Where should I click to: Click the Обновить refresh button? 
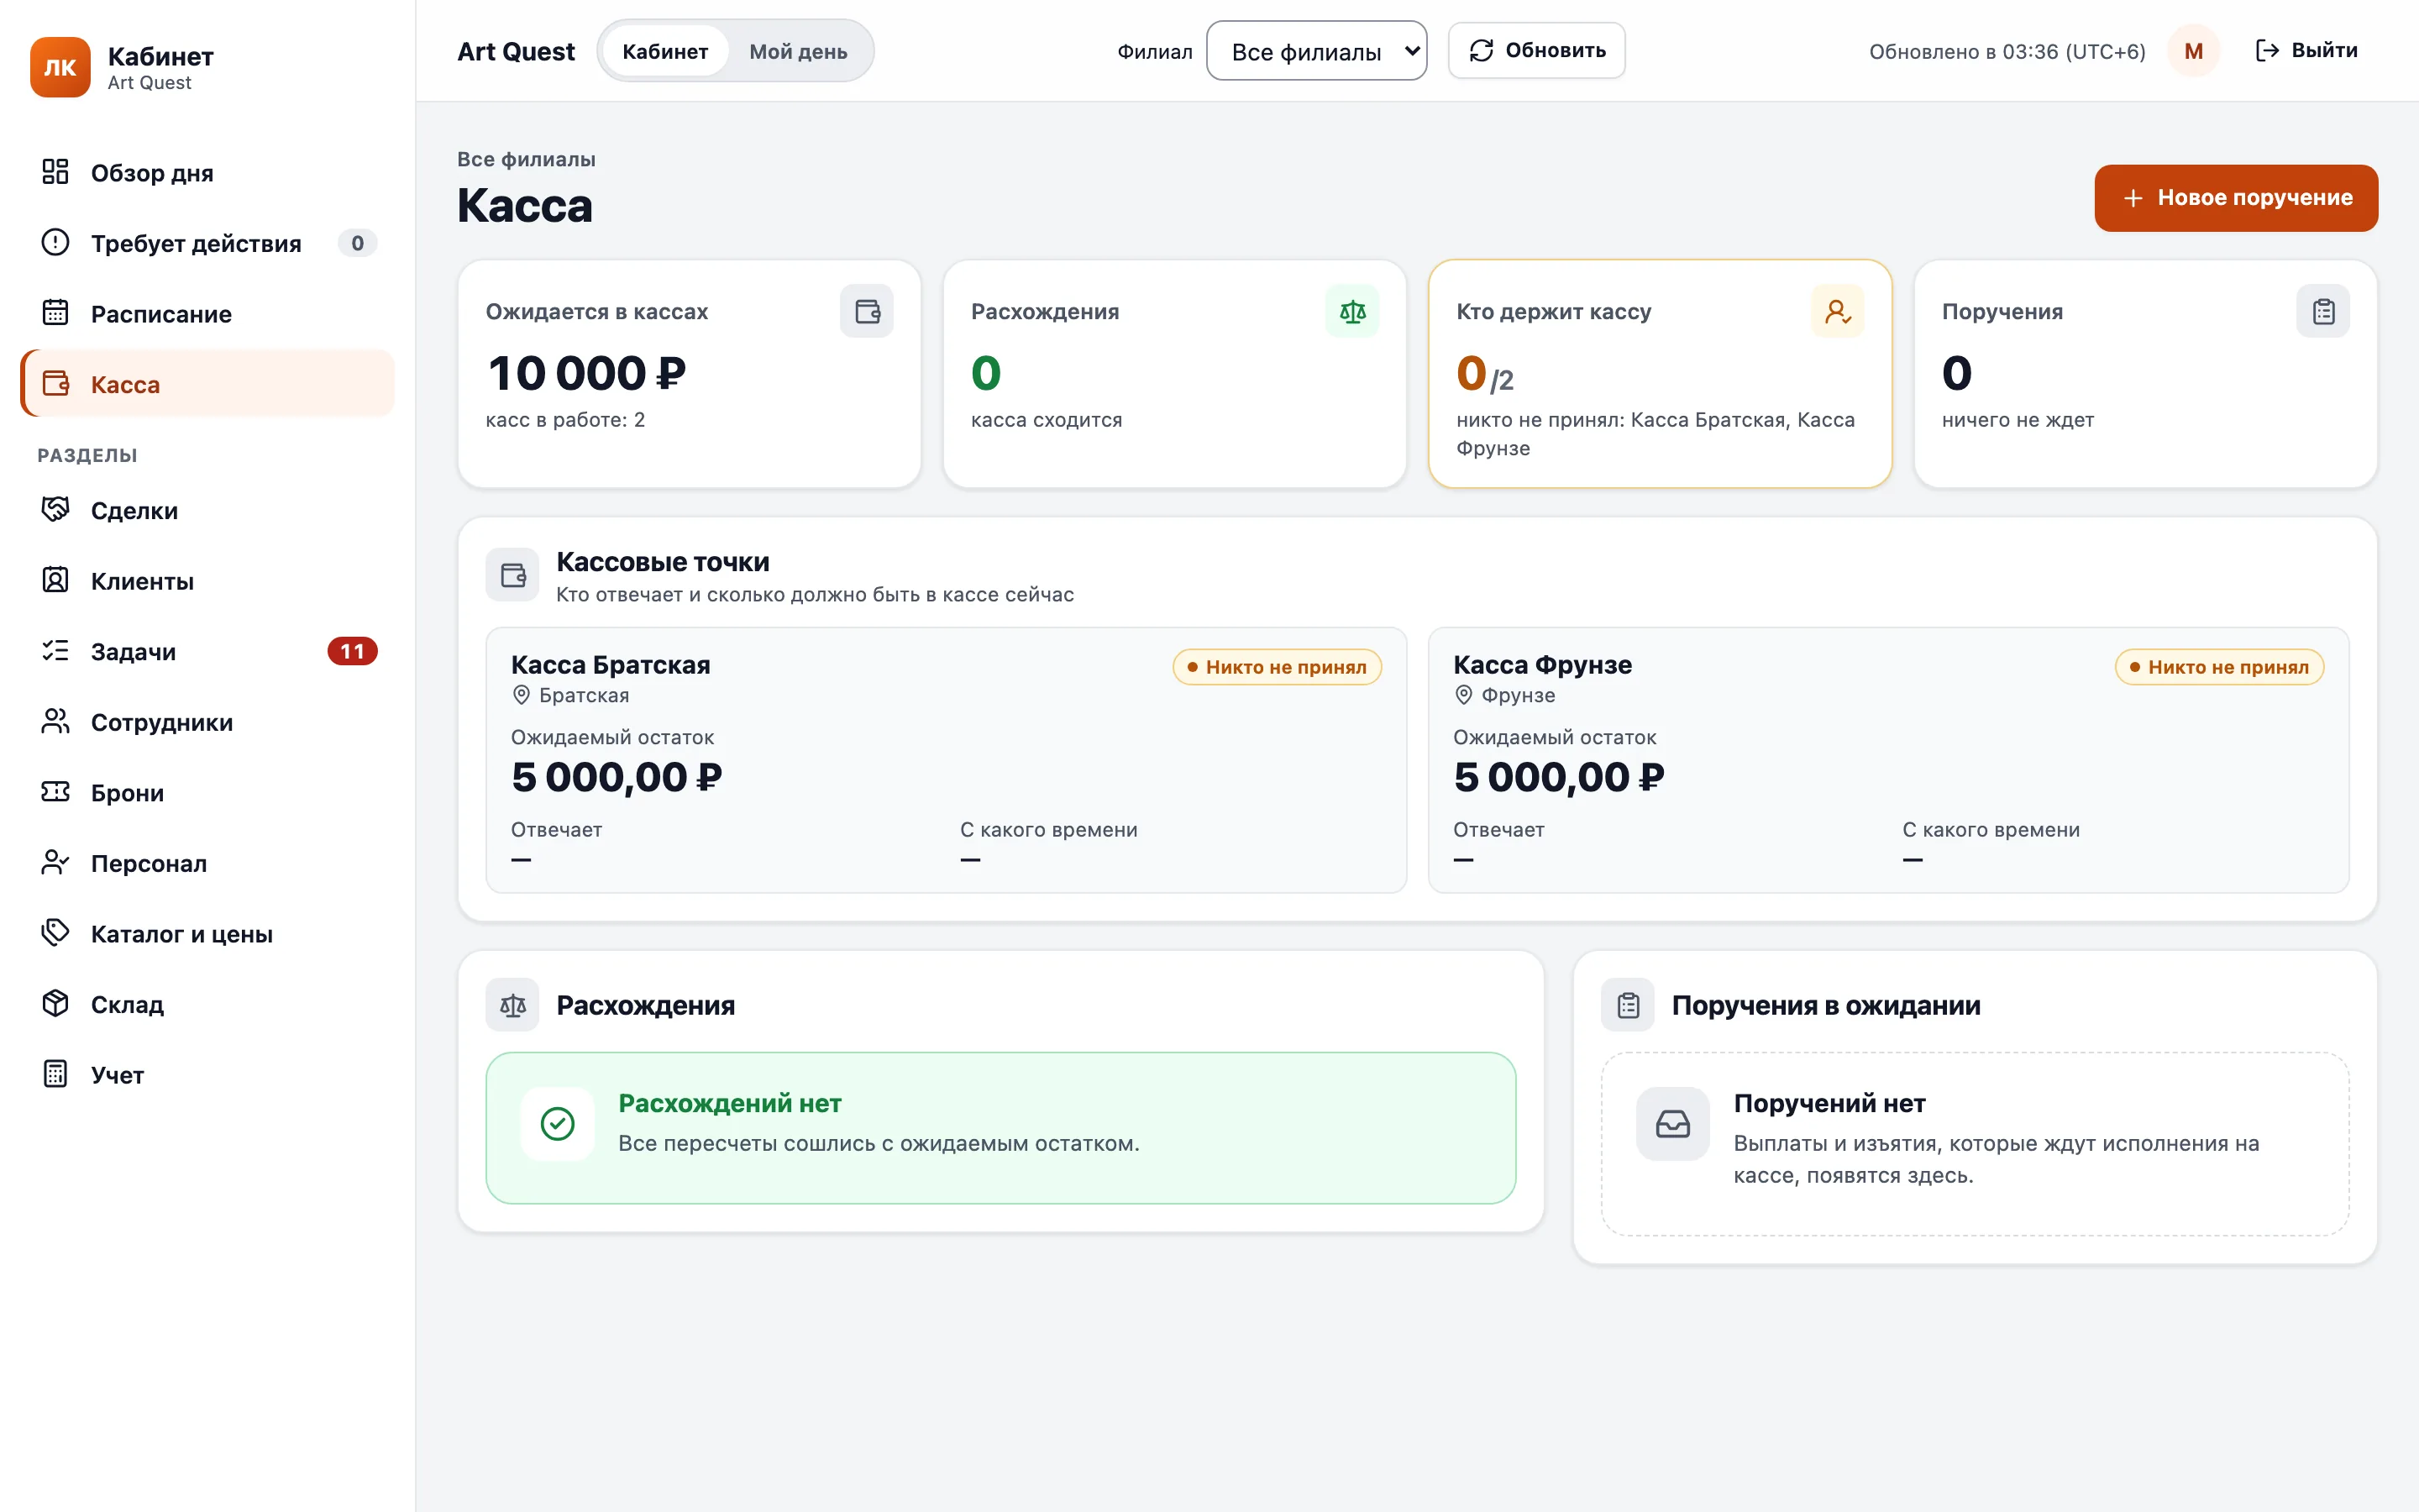[x=1536, y=50]
